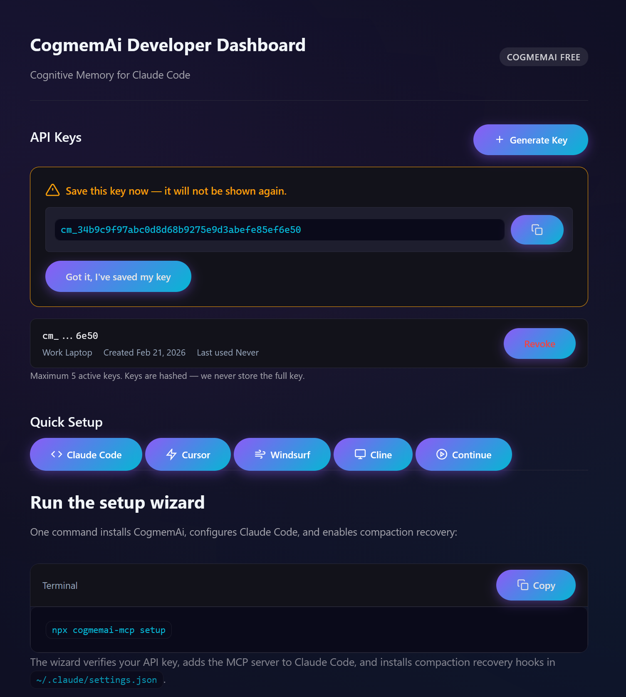Viewport: 626px width, 697px height.
Task: Click the copy icon in the Terminal header
Action: pos(522,585)
